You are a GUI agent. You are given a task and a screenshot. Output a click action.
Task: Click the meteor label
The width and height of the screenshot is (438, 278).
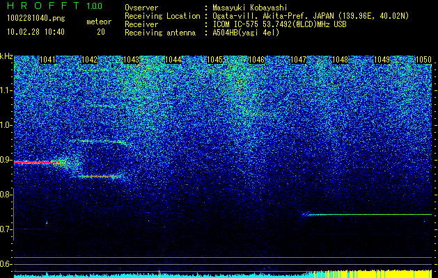tap(99, 22)
